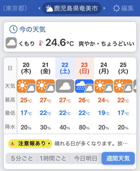This screenshot has height=171, width=140.
Task: Select the 22 (土) date column header
Action: [x=65, y=68]
